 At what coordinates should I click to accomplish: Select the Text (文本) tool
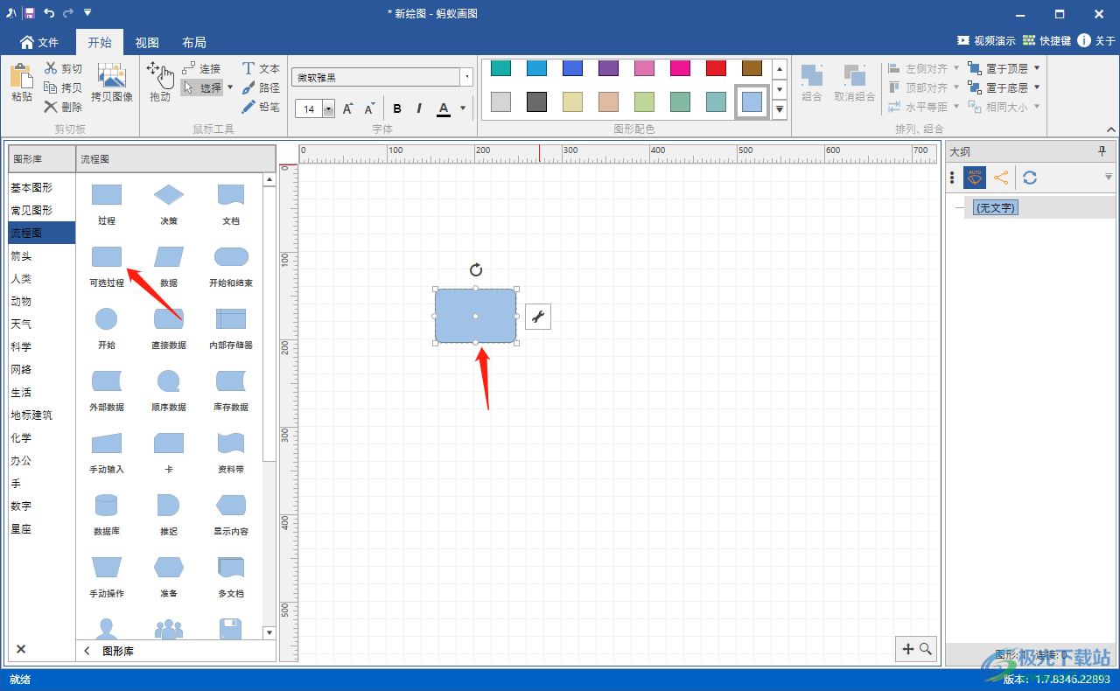tap(261, 68)
